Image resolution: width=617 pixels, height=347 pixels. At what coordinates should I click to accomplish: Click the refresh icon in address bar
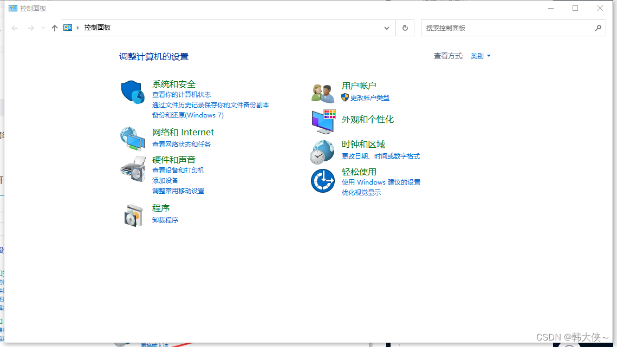click(405, 28)
